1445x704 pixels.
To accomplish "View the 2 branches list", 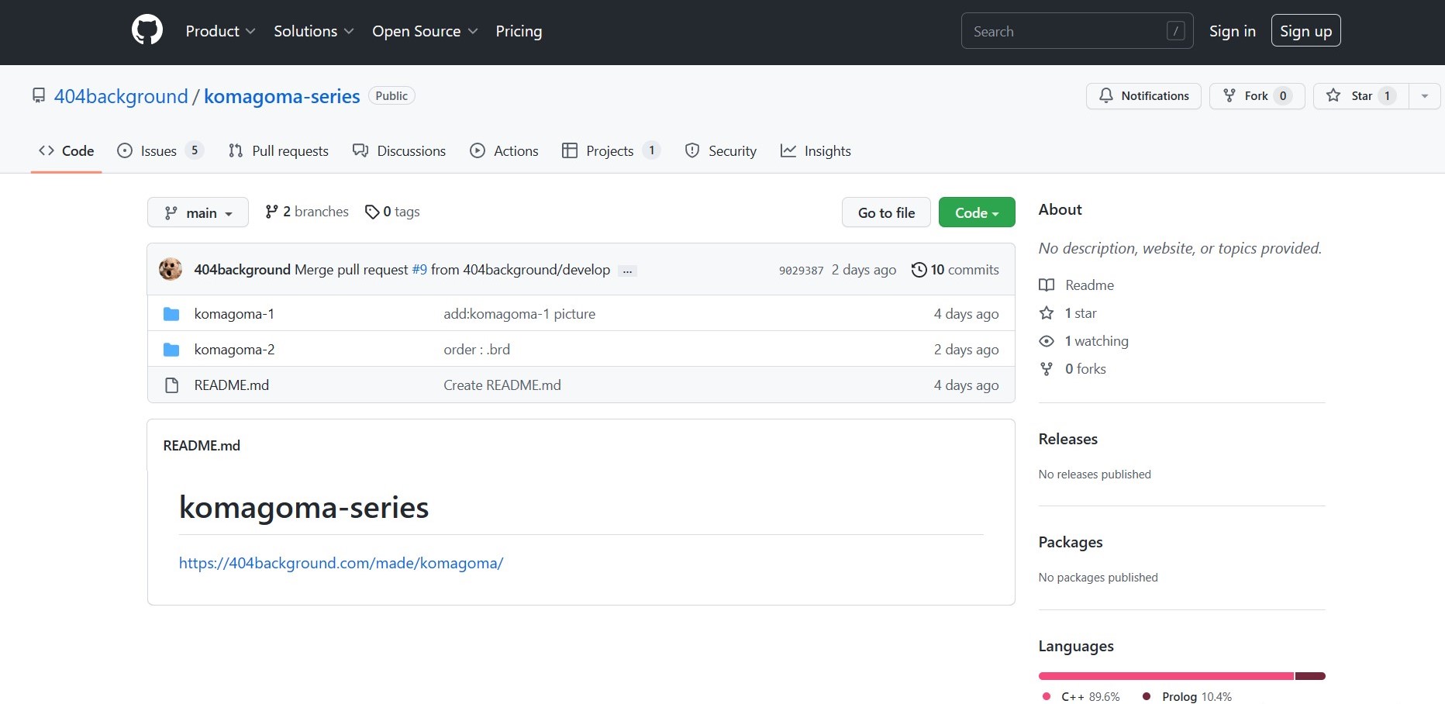I will click(307, 212).
